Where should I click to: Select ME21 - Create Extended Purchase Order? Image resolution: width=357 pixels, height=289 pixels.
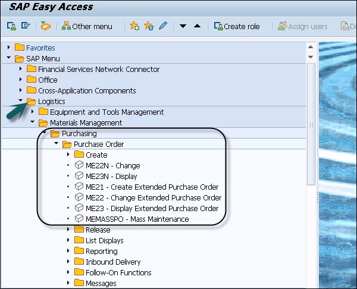[x=152, y=187]
